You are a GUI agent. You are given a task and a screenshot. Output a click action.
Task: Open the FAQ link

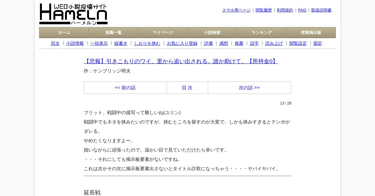pos(302,10)
